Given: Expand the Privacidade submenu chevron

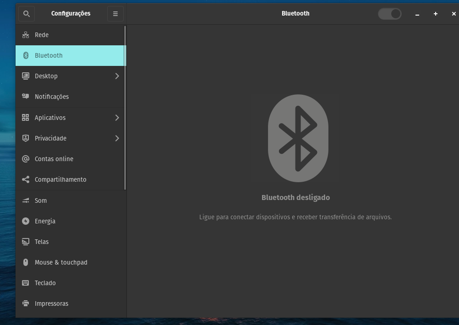Looking at the screenshot, I should click(117, 138).
